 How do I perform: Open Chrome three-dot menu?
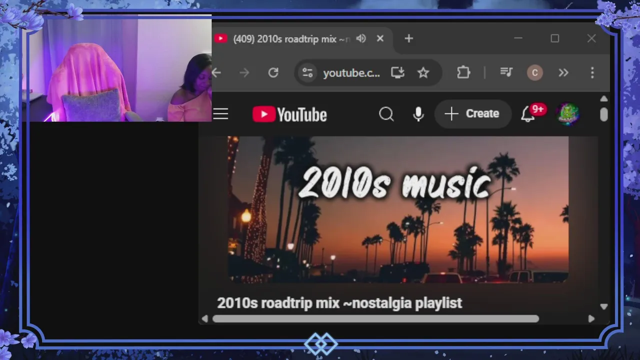pos(592,73)
